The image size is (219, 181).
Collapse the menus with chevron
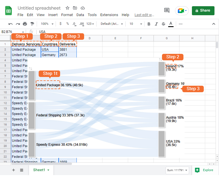(214, 24)
